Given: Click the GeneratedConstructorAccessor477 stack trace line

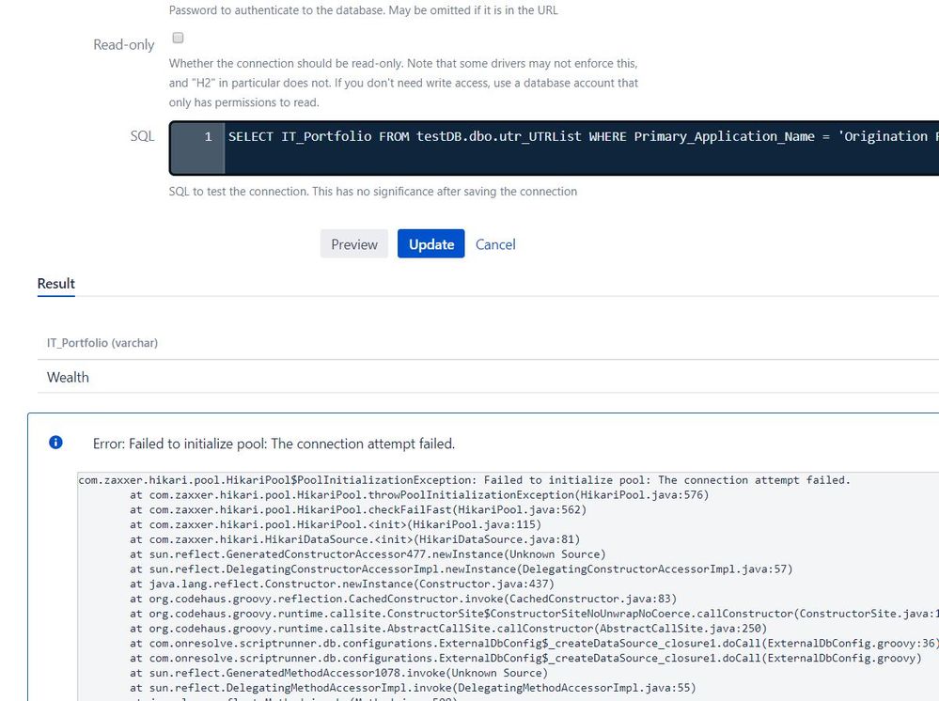Looking at the screenshot, I should click(368, 554).
